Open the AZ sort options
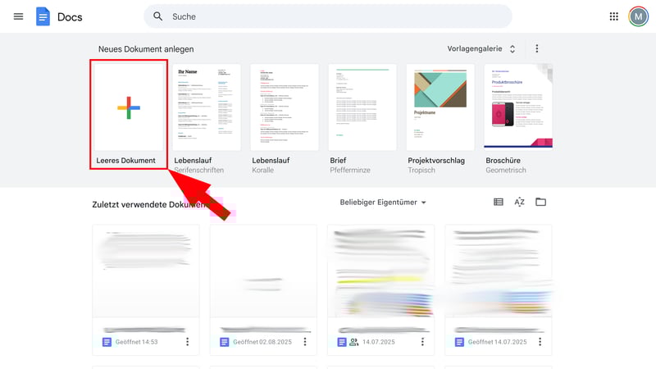Screen dimensions: 656x369 pyautogui.click(x=519, y=202)
